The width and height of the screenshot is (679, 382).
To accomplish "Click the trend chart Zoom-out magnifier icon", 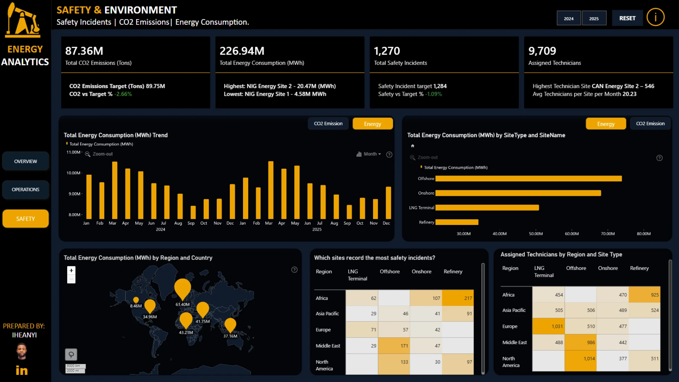I will (x=88, y=154).
